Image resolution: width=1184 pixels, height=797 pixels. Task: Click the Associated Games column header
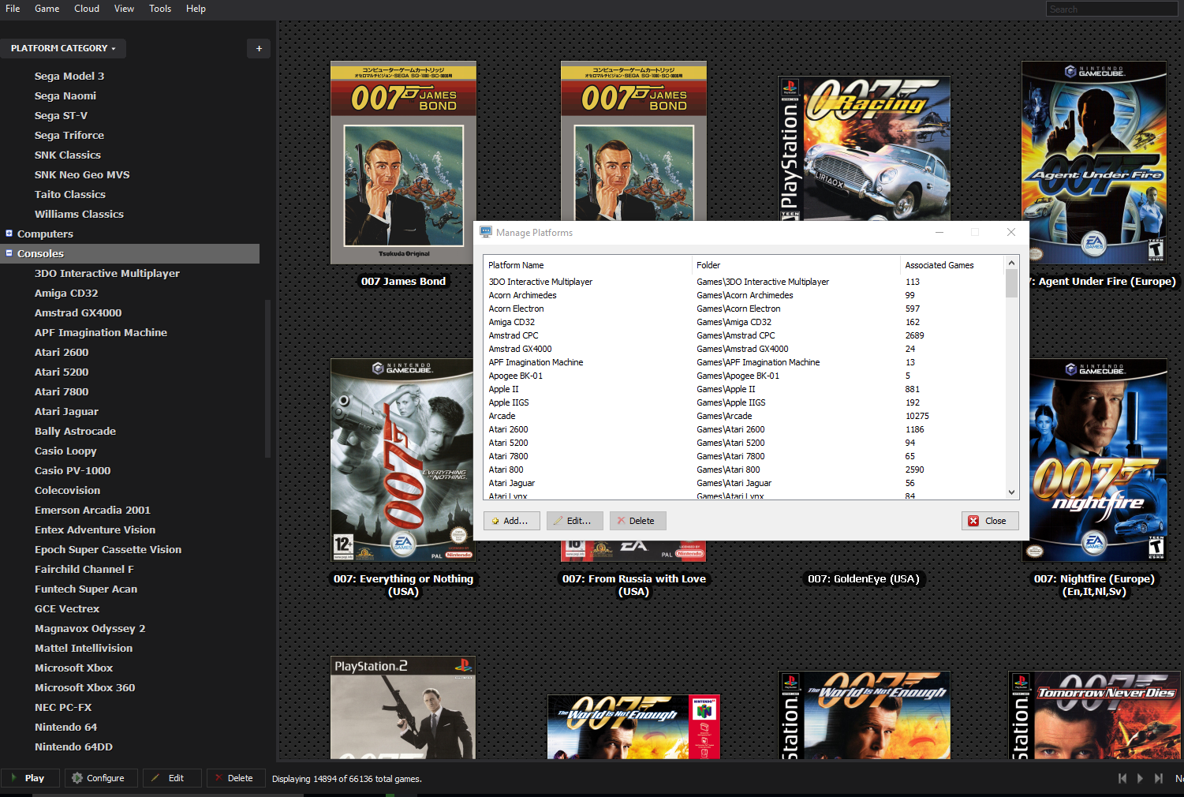coord(952,265)
